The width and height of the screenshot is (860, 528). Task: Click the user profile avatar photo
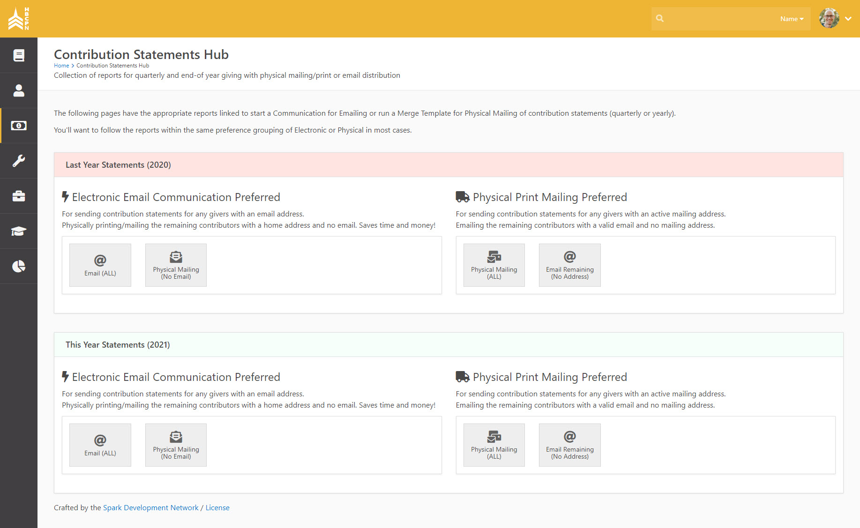tap(829, 18)
